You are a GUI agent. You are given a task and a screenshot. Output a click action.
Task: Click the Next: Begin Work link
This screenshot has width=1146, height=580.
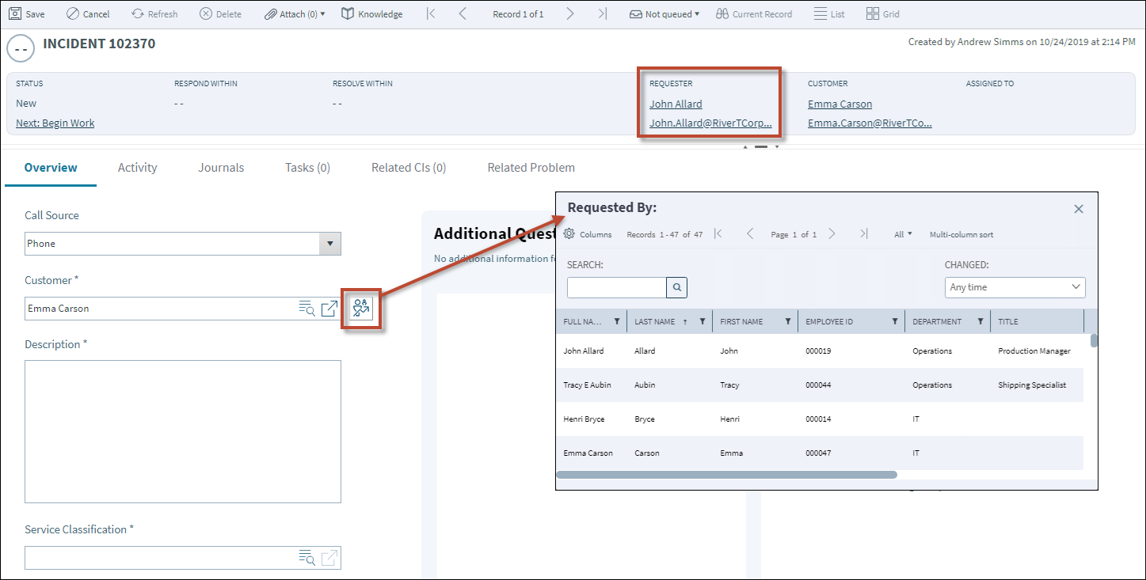coord(55,123)
